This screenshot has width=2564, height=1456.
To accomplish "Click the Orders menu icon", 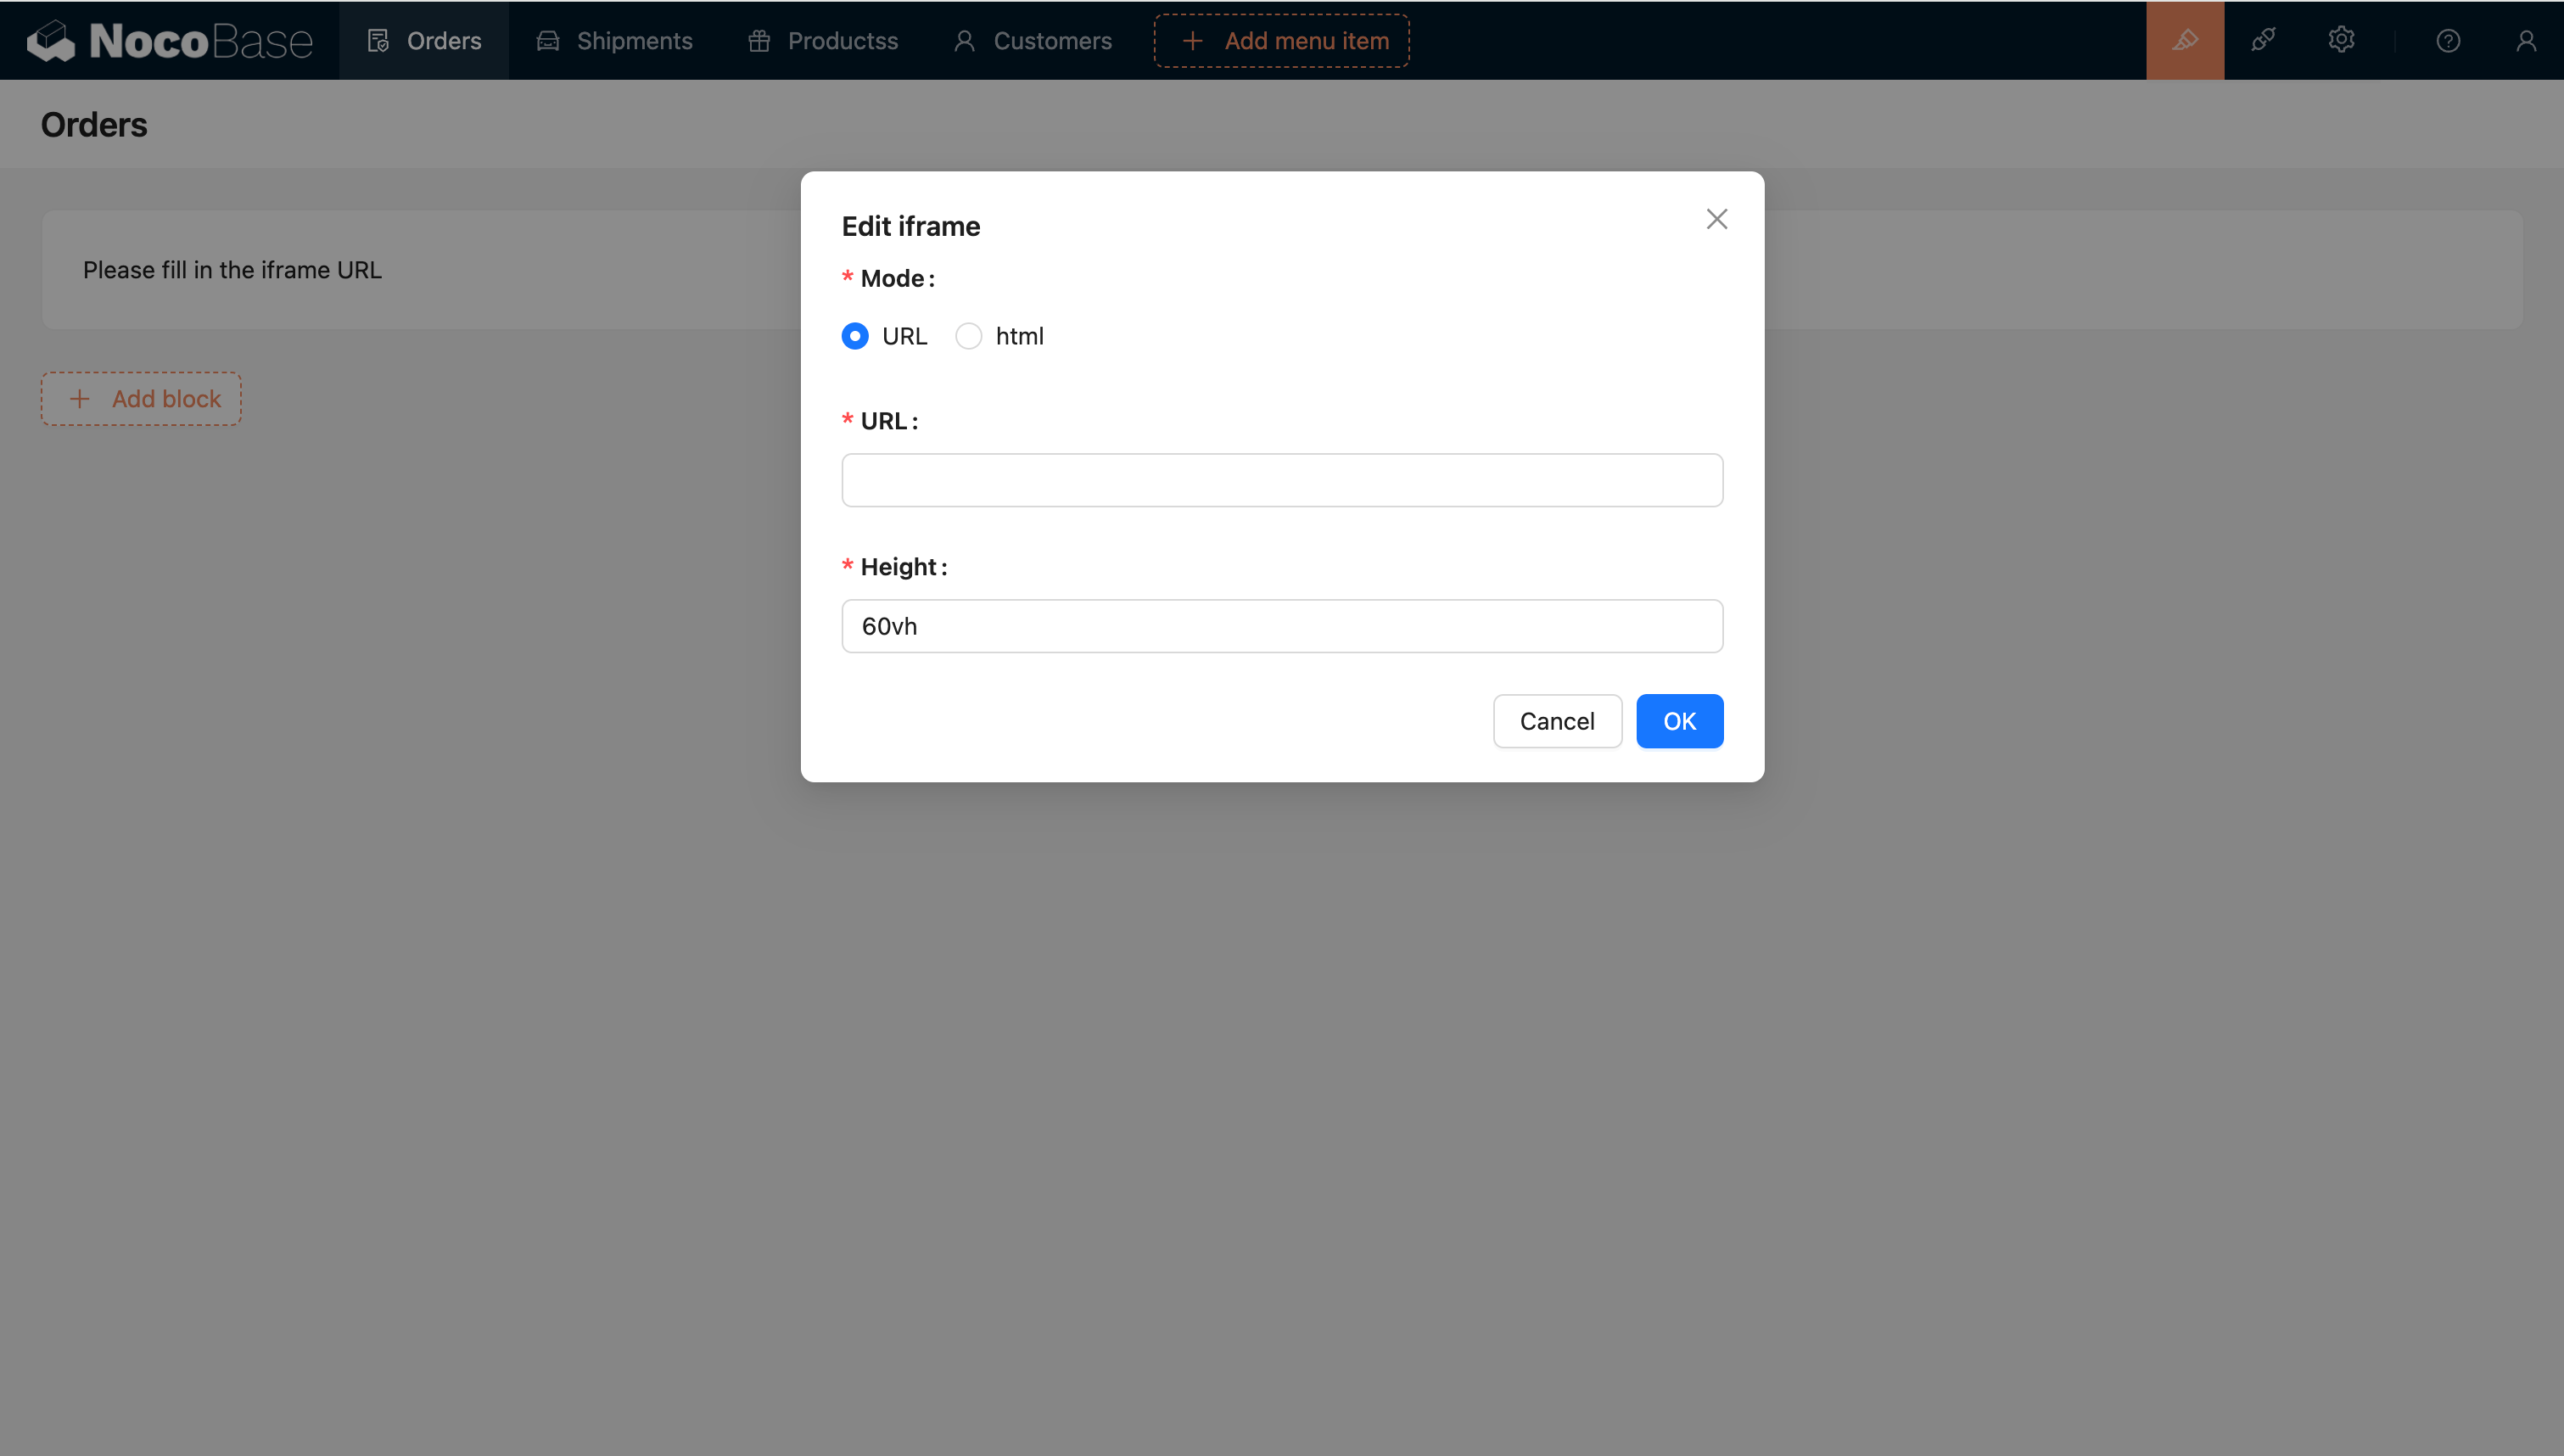I will click(378, 41).
